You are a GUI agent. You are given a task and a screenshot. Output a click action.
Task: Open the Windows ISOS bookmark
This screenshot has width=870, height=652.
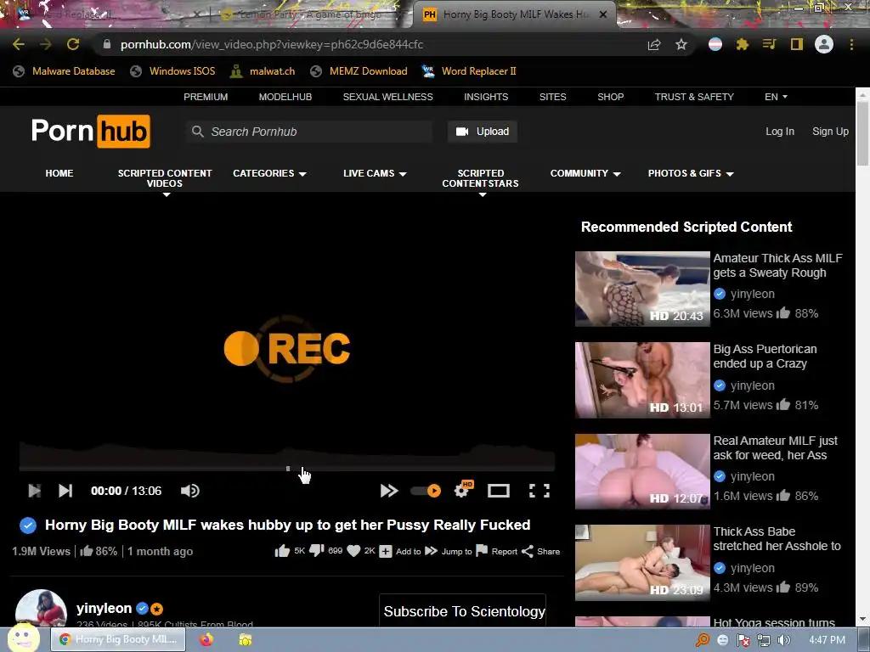172,71
